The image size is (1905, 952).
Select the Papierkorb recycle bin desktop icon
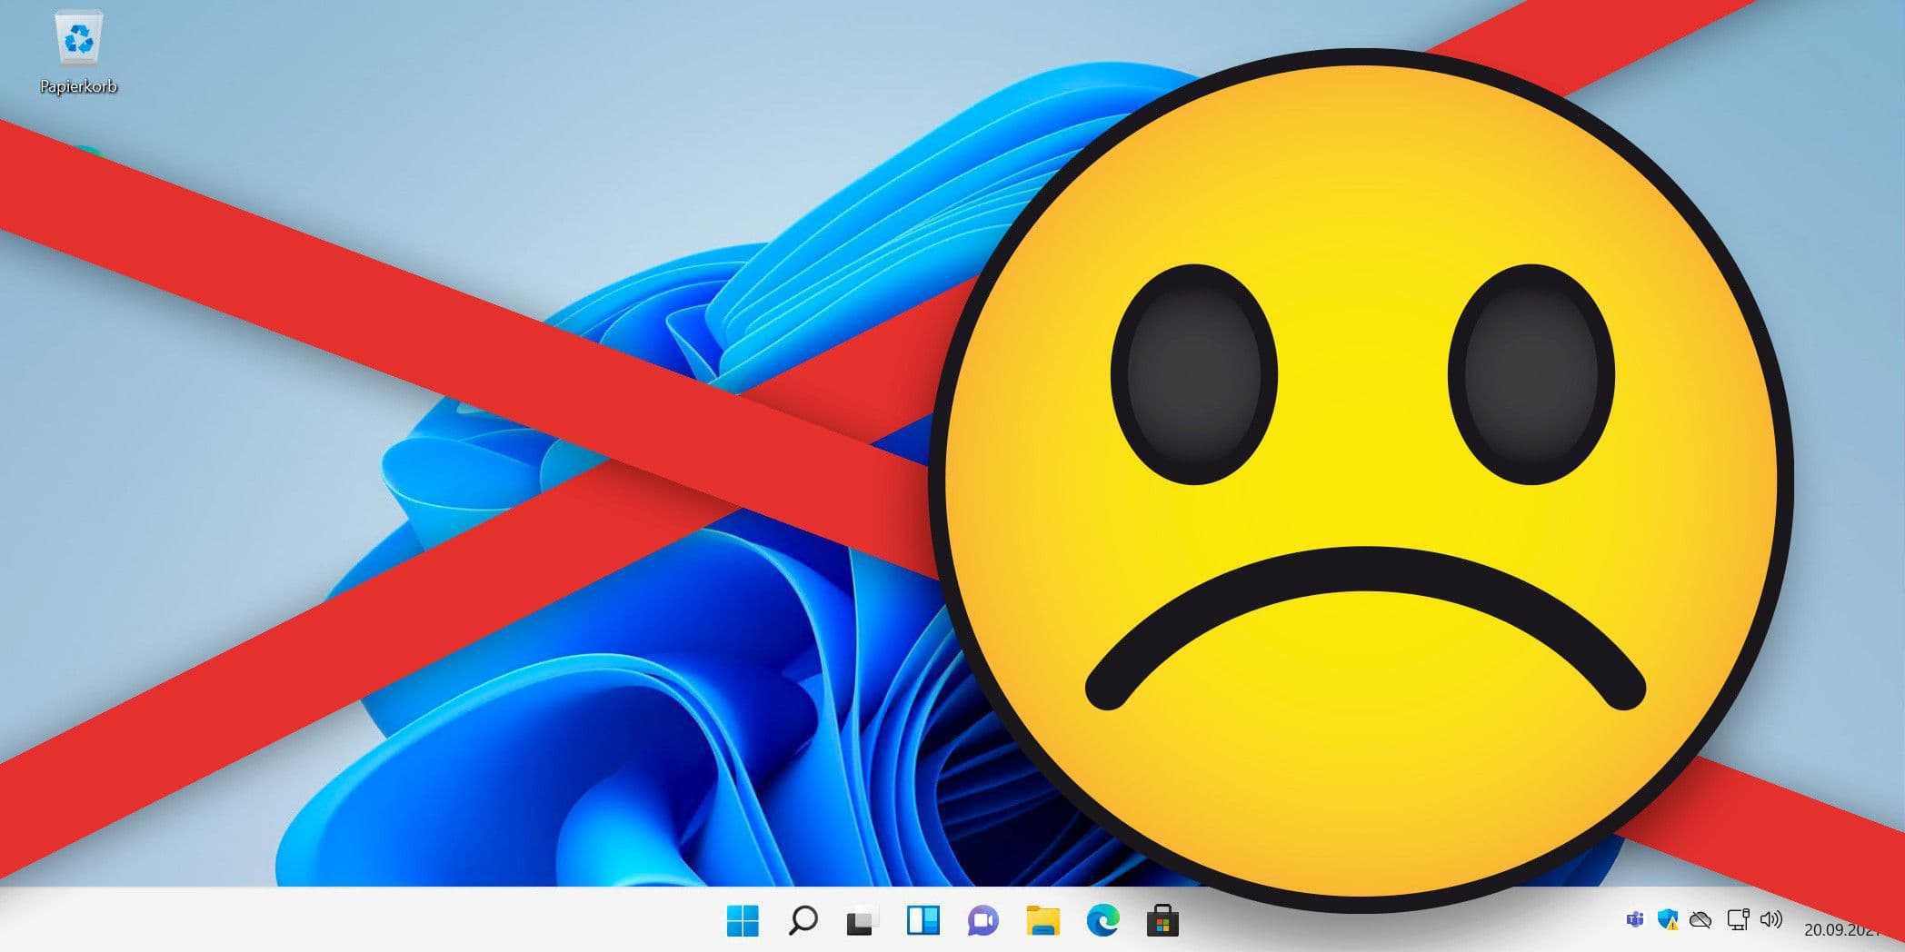tap(79, 52)
